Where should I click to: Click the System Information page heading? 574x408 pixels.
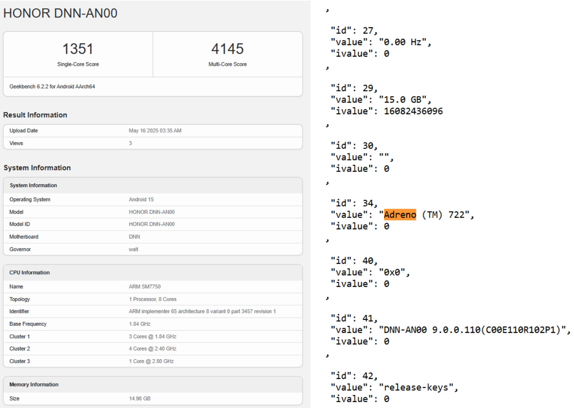[x=37, y=168]
